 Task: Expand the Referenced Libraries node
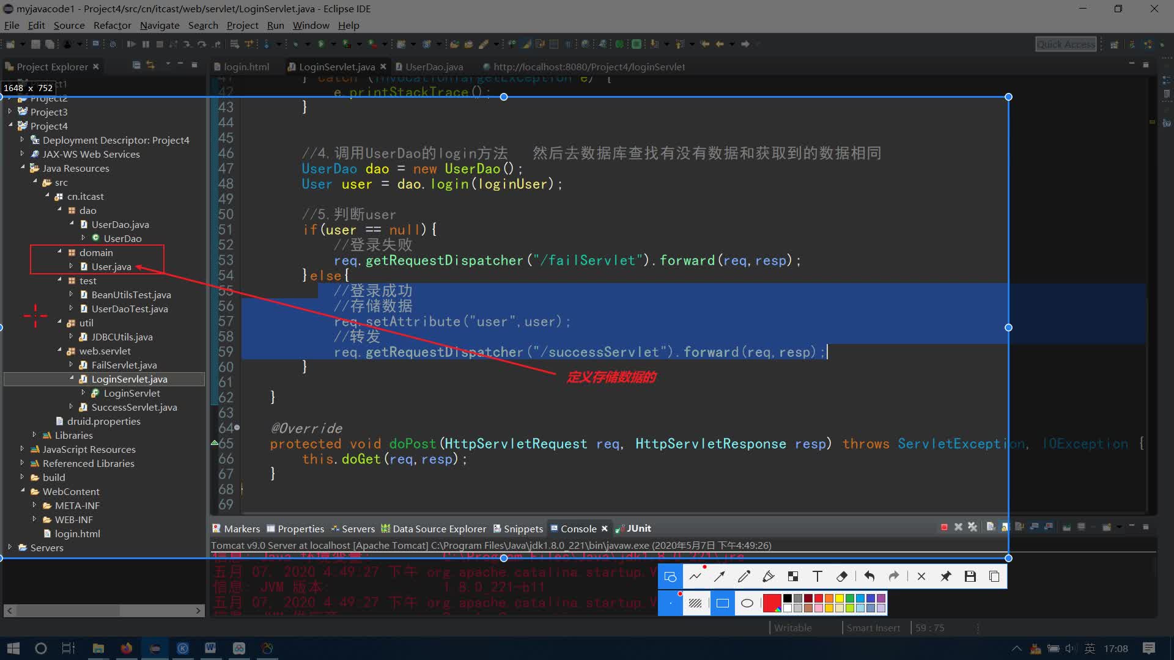click(x=22, y=463)
